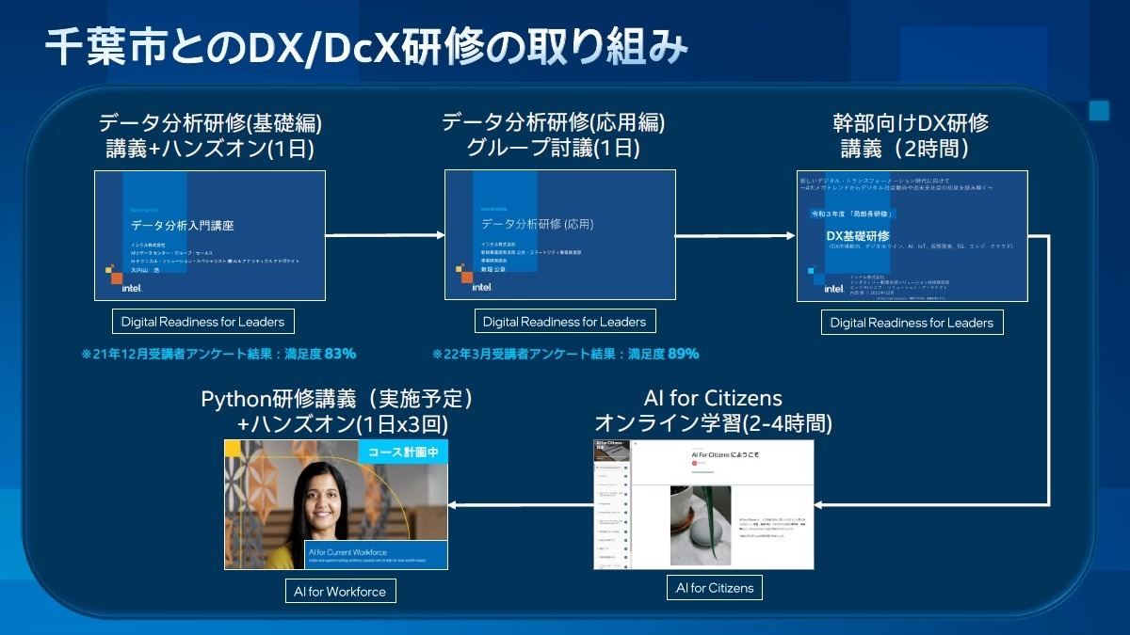Click the text 講義（2時間）
Image resolution: width=1130 pixels, height=635 pixels.
pos(905,148)
